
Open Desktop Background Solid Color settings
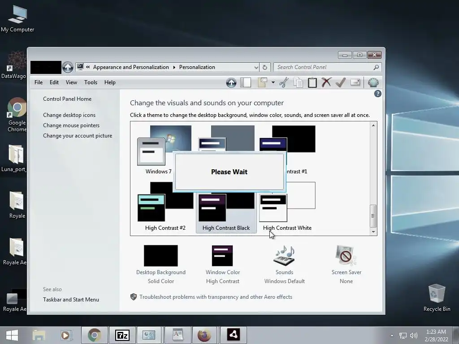pyautogui.click(x=161, y=265)
